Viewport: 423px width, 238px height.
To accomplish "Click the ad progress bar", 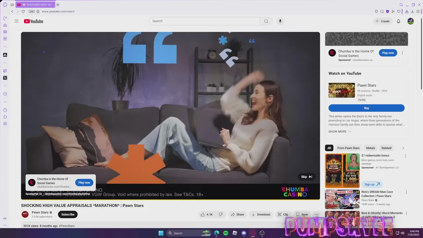I will pos(171,199).
